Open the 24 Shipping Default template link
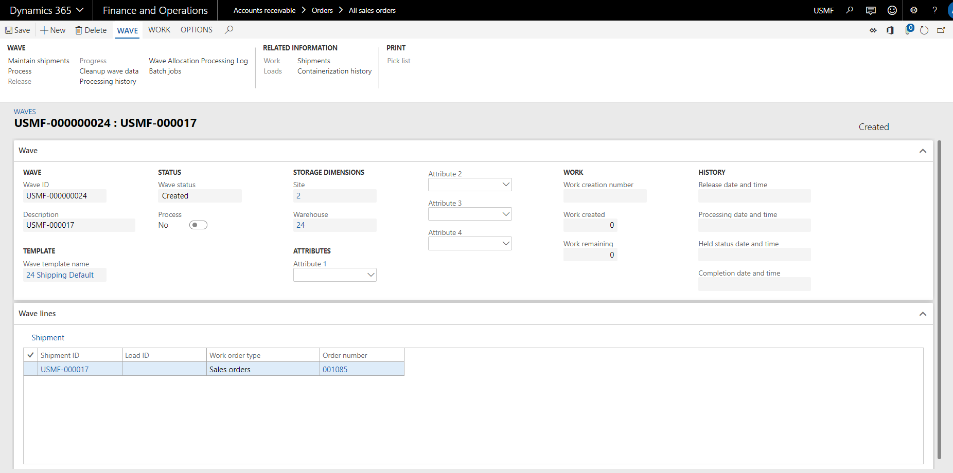953x473 pixels. pos(60,275)
